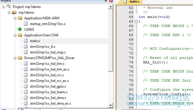193x110 pixels.
Task: Click the Drivers/STM32MP1xx_HAL_Driver folder icon
Action: click(x=20, y=58)
